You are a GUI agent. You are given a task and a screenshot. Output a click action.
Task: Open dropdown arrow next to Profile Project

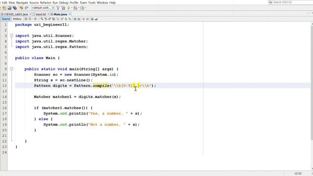[86, 8]
